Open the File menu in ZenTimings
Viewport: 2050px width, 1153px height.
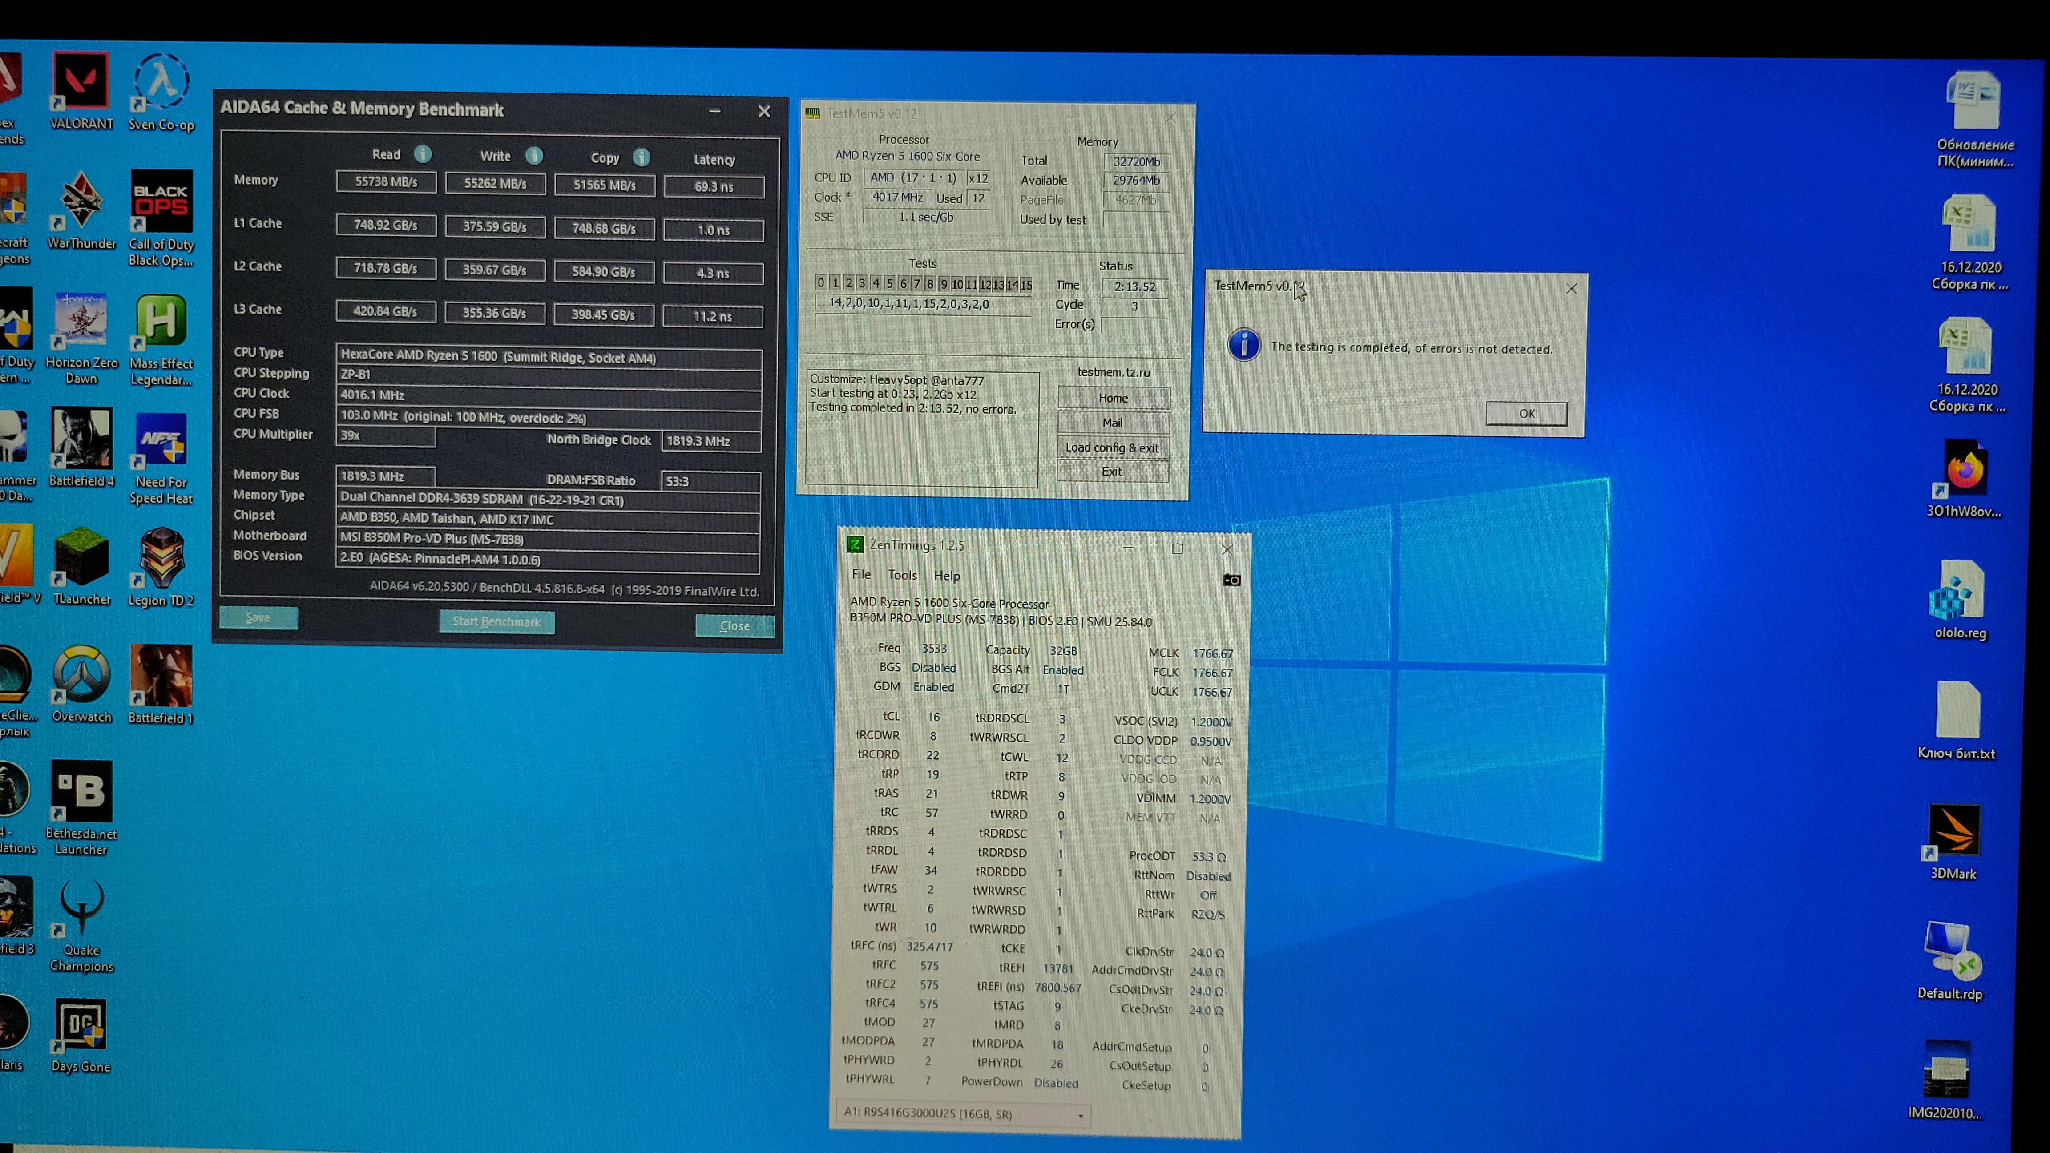pyautogui.click(x=861, y=575)
